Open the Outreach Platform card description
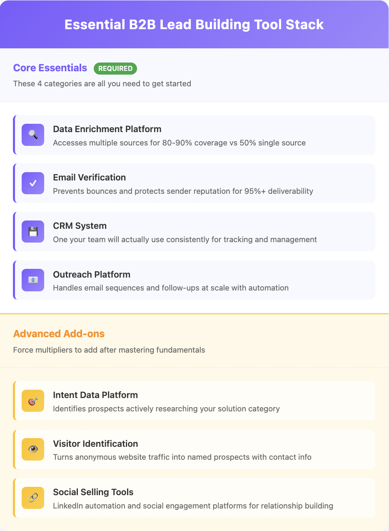Image resolution: width=389 pixels, height=531 pixels. 171,288
